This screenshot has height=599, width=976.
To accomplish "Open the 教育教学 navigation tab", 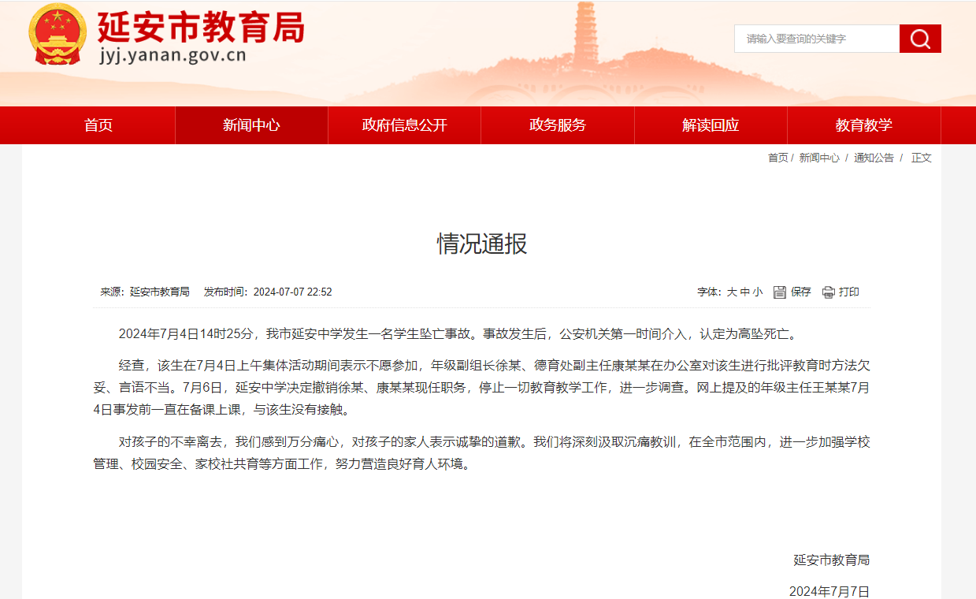I will [864, 125].
